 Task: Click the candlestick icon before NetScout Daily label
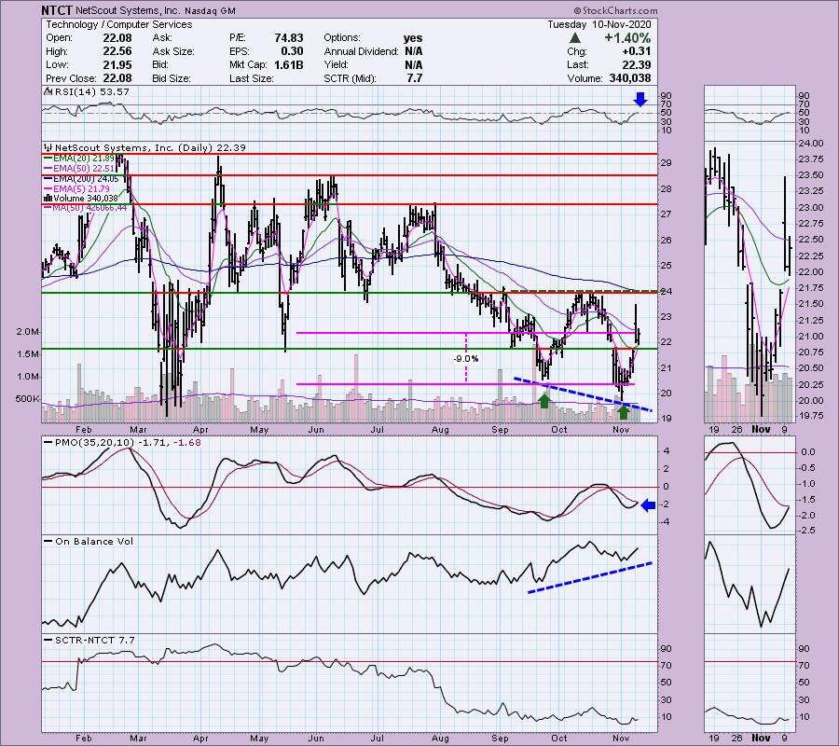48,147
